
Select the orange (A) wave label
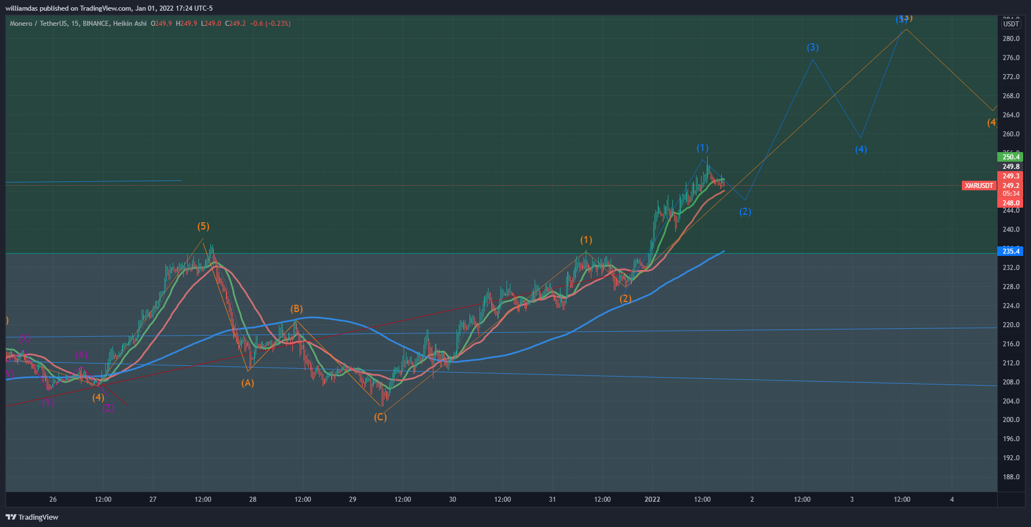[x=248, y=383]
